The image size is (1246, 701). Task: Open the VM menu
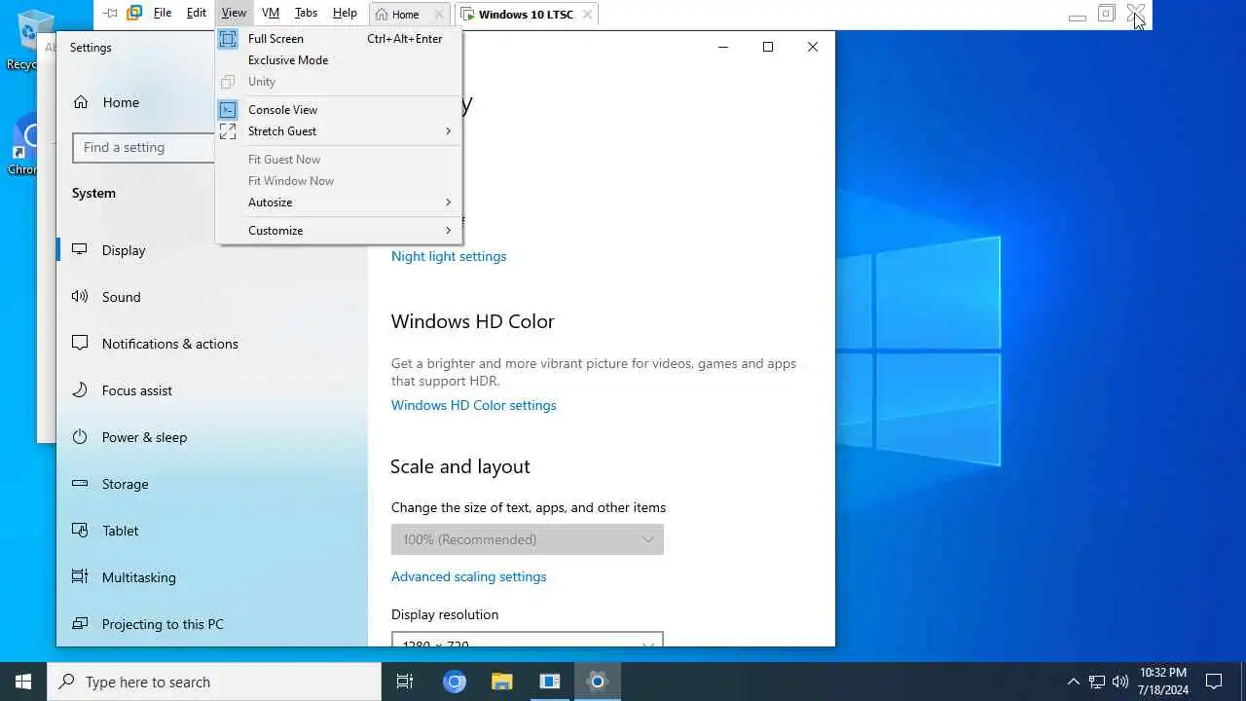271,14
